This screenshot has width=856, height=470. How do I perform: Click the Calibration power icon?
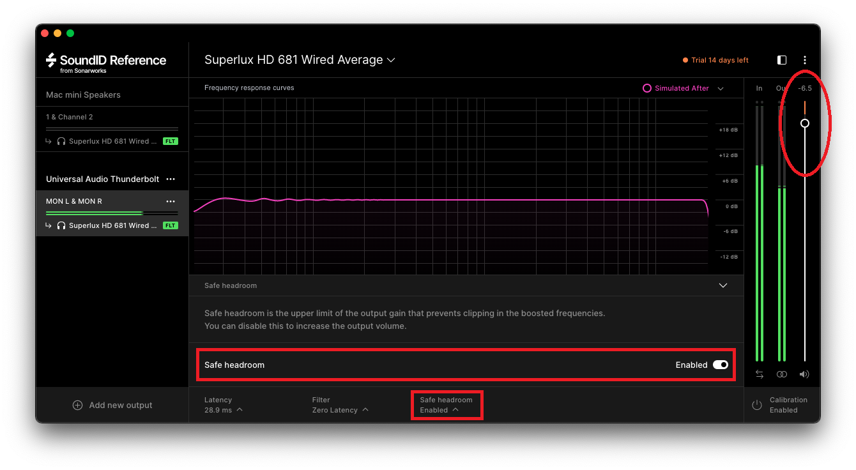[x=757, y=405]
